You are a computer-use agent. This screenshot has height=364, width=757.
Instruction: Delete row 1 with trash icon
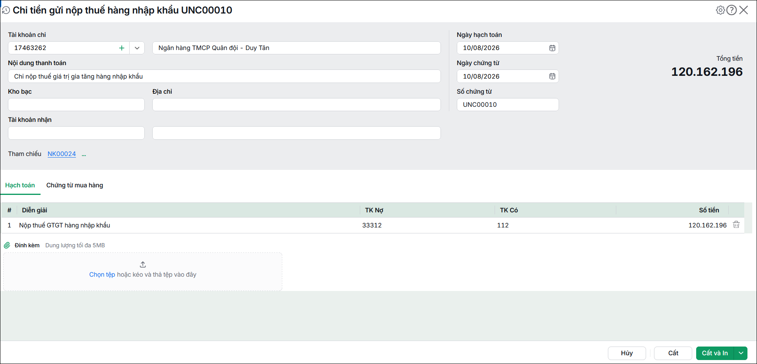coord(736,225)
